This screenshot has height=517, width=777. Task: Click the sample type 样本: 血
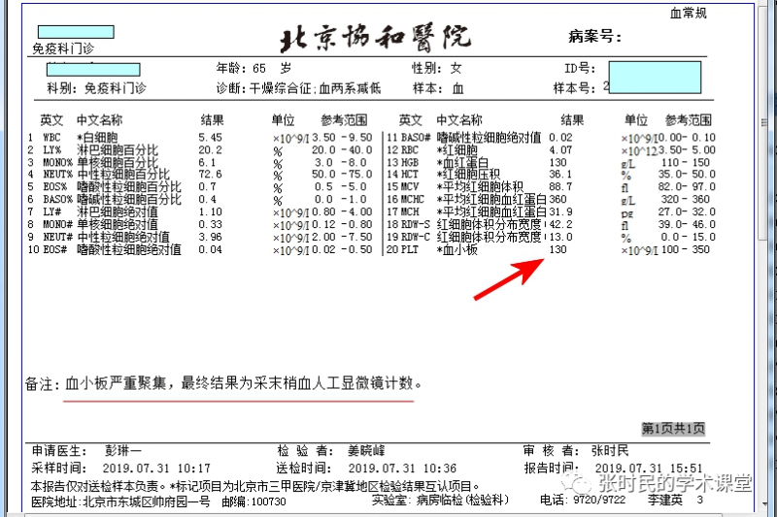pyautogui.click(x=439, y=88)
